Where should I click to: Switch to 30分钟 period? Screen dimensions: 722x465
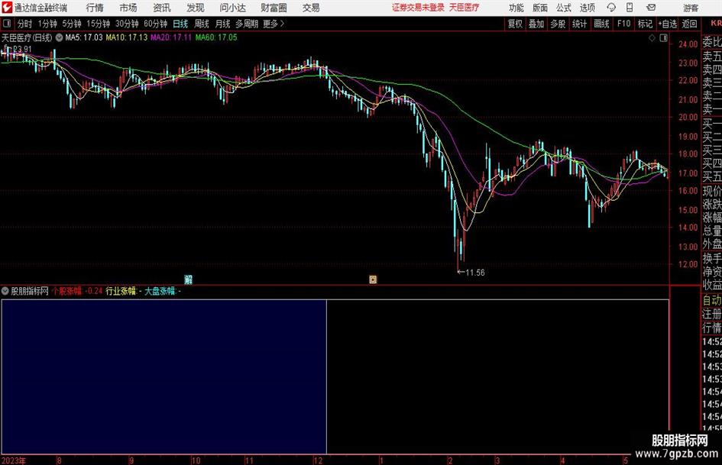pos(127,24)
